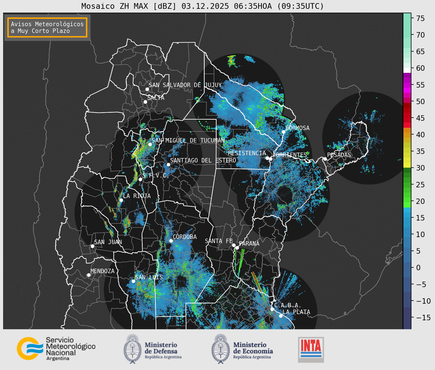This screenshot has height=370, width=435.
Task: Select the San Salvador de Jujuy city marker
Action: click(x=147, y=89)
